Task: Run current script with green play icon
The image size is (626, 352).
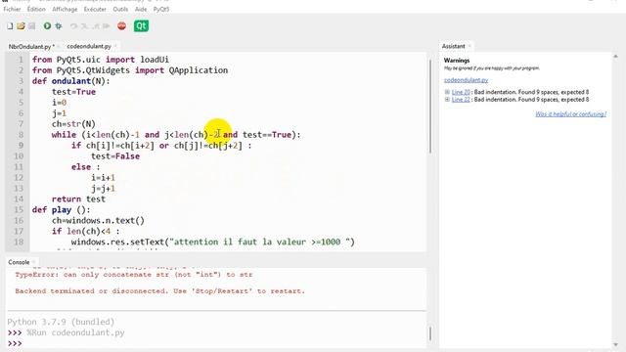Action: point(47,26)
